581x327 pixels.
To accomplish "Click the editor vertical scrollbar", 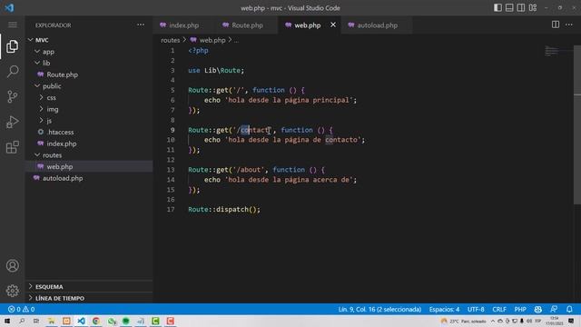I will [x=577, y=124].
